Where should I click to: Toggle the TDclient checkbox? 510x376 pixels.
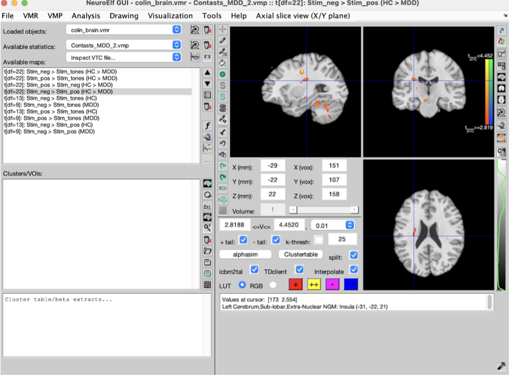pyautogui.click(x=299, y=270)
